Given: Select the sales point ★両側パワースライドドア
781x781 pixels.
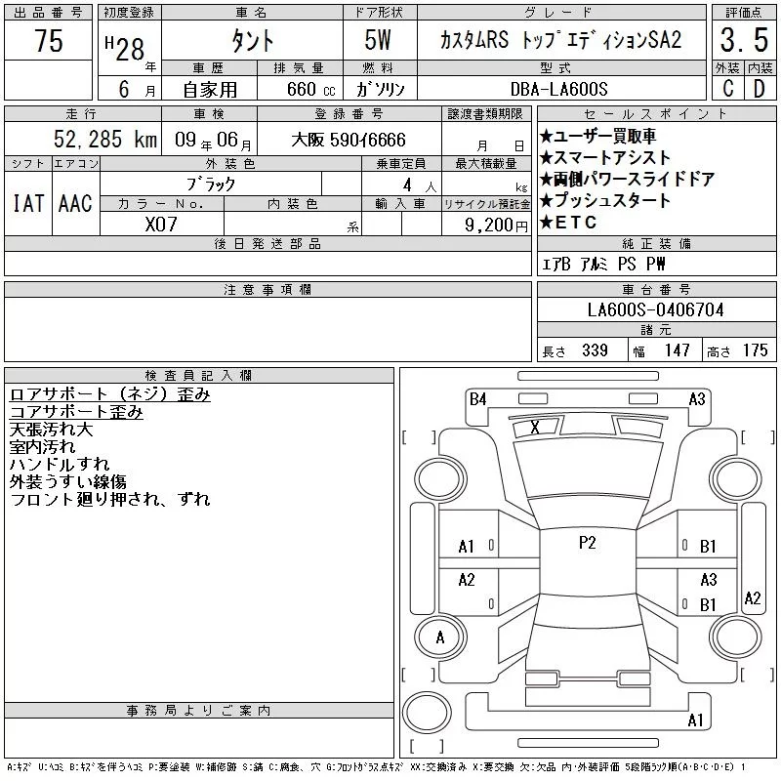Looking at the screenshot, I should coord(627,180).
